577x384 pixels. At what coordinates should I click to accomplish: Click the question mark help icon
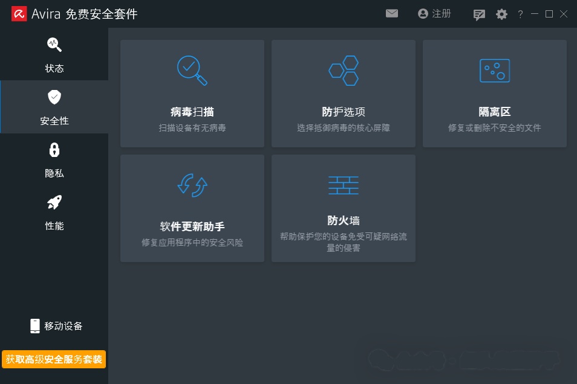(x=520, y=14)
